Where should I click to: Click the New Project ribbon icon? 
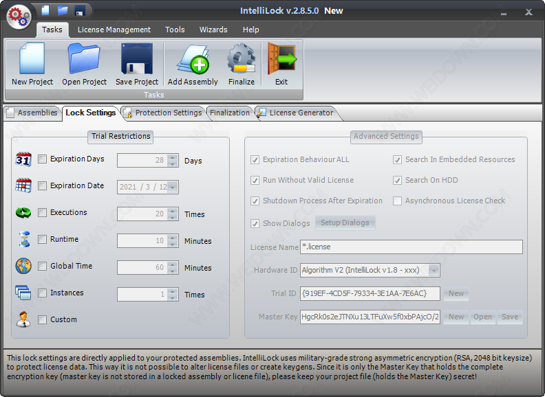click(x=32, y=58)
